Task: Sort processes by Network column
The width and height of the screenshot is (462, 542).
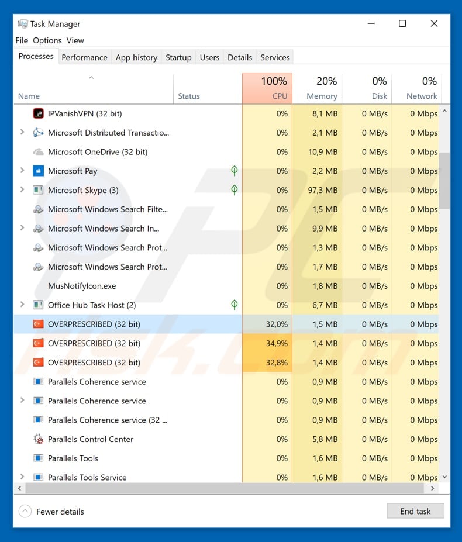Action: pos(417,88)
